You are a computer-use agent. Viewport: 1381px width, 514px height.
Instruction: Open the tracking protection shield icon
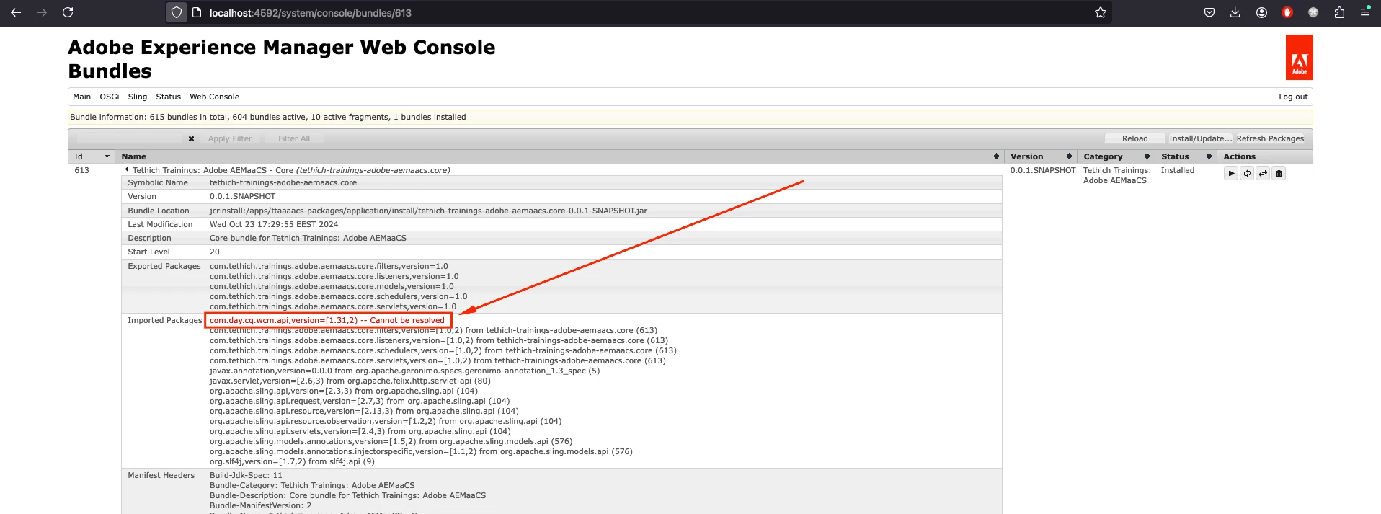[x=177, y=12]
